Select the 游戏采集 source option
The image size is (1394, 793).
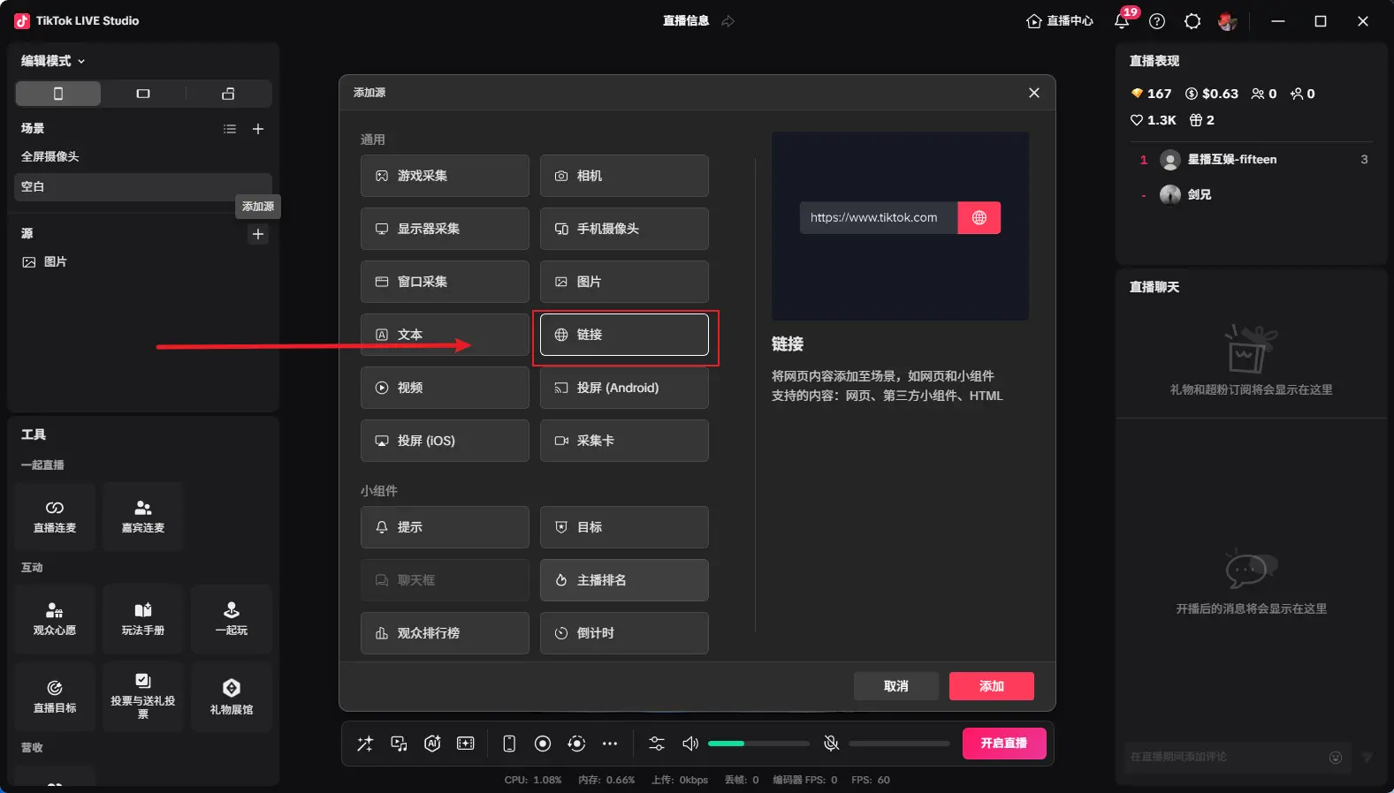pyautogui.click(x=445, y=176)
